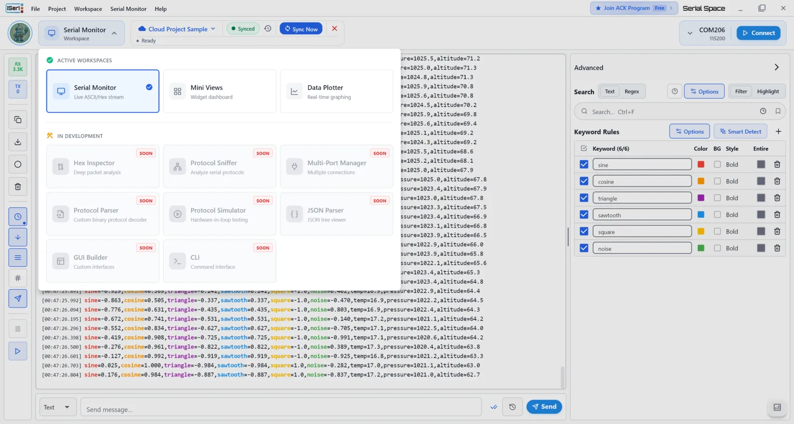The height and width of the screenshot is (424, 794).
Task: Copy output using the sidebar copy icon
Action: (18, 120)
